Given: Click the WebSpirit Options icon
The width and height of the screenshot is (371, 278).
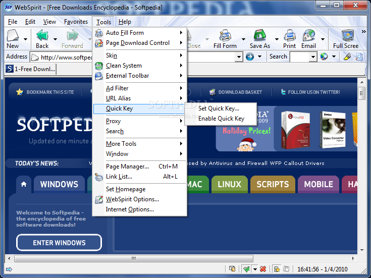Looking at the screenshot, I should [x=99, y=199].
